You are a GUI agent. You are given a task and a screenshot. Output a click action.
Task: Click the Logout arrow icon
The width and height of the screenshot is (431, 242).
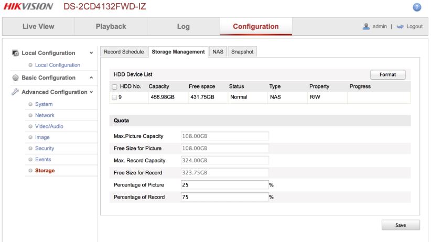tap(400, 26)
